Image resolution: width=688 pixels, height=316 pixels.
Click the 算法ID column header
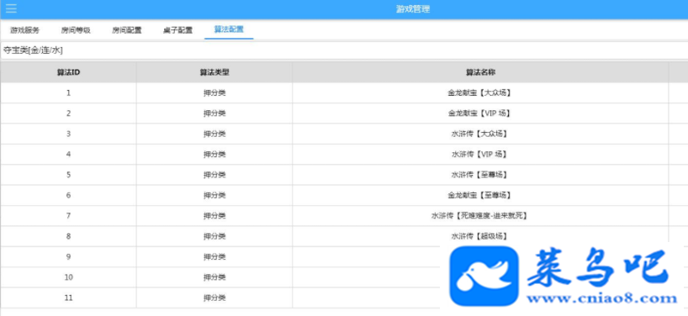point(68,72)
